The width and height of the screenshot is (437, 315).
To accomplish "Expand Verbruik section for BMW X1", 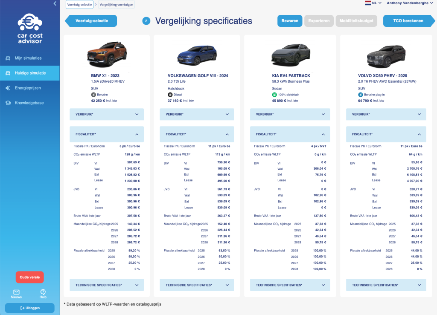I will [x=107, y=114].
